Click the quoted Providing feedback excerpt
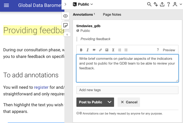 click(95, 39)
